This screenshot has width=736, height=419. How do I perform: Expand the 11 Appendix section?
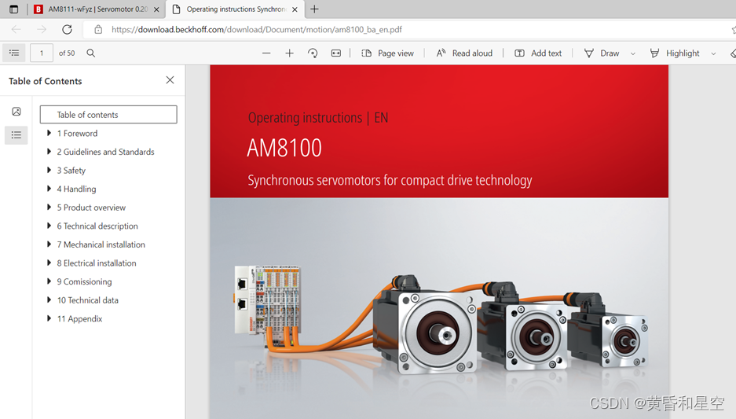49,318
